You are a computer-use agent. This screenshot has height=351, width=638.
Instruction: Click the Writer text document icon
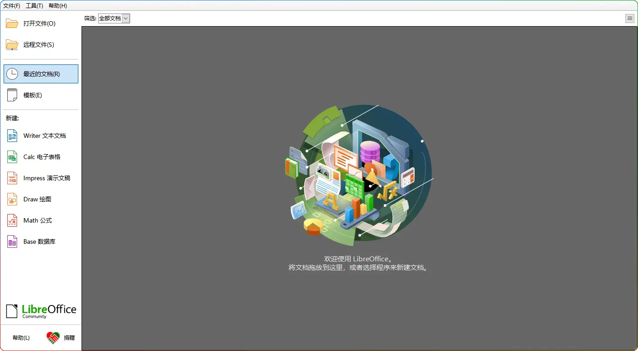[x=12, y=136]
